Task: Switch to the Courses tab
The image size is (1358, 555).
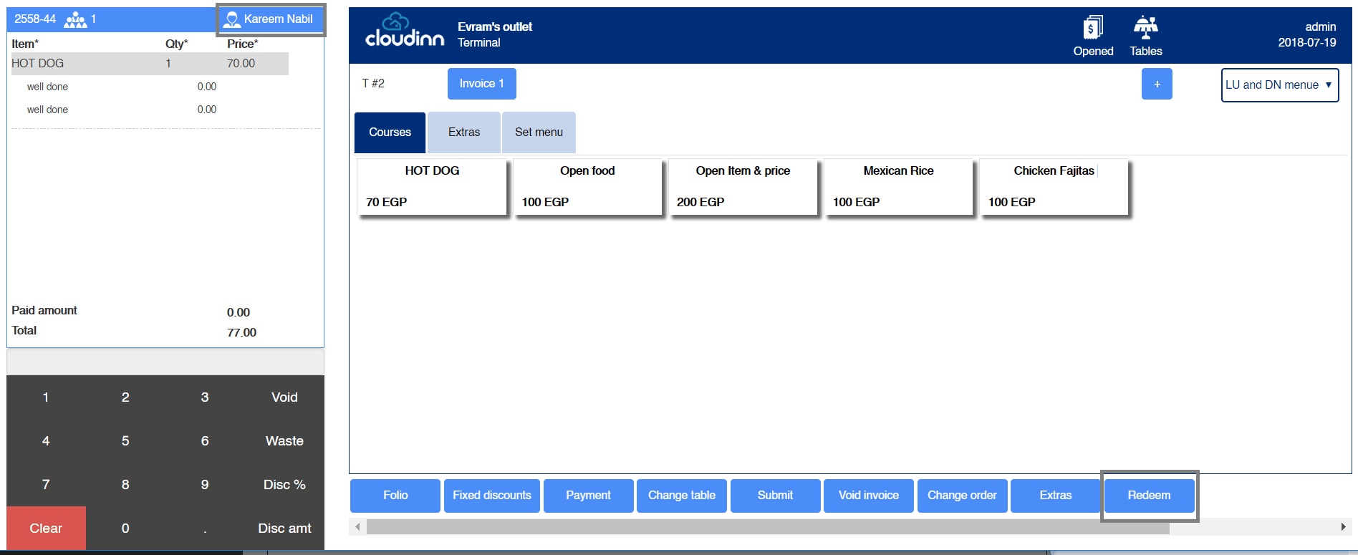Action: tap(390, 132)
